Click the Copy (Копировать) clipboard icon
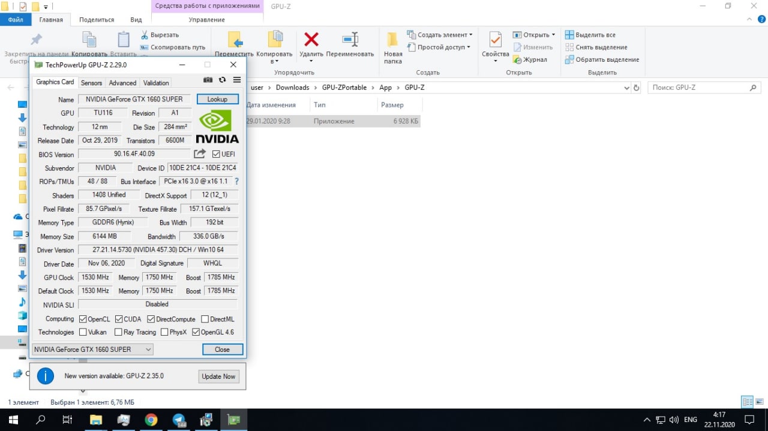768x431 pixels. point(89,40)
